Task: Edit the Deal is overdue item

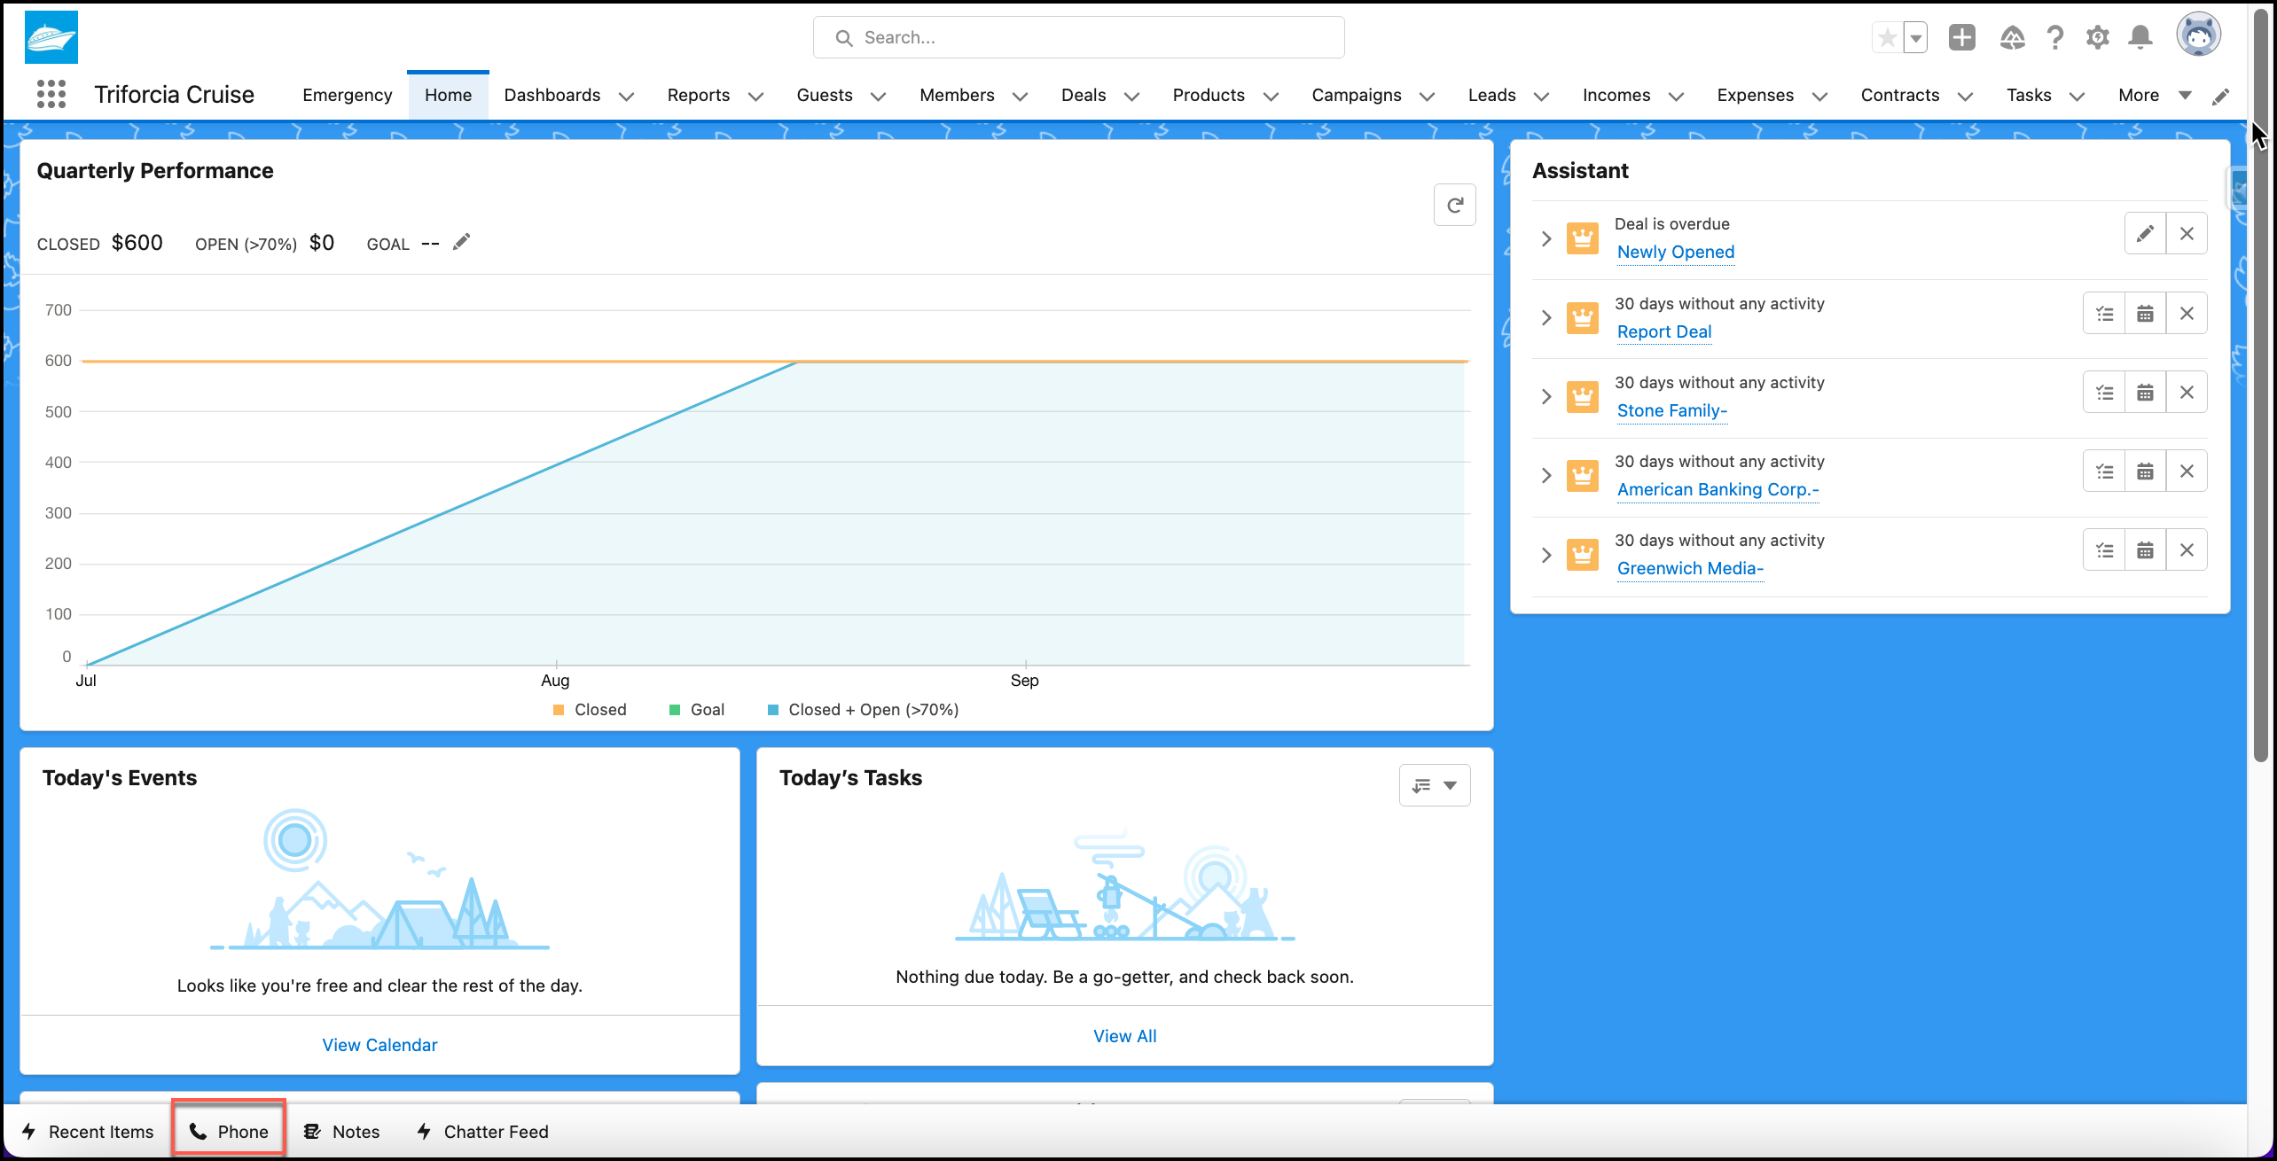Action: pos(2145,234)
